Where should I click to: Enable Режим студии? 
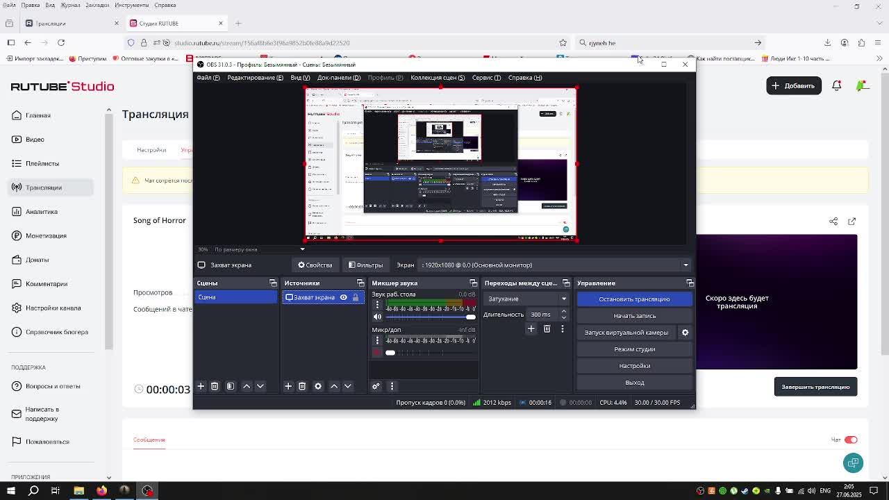point(634,349)
